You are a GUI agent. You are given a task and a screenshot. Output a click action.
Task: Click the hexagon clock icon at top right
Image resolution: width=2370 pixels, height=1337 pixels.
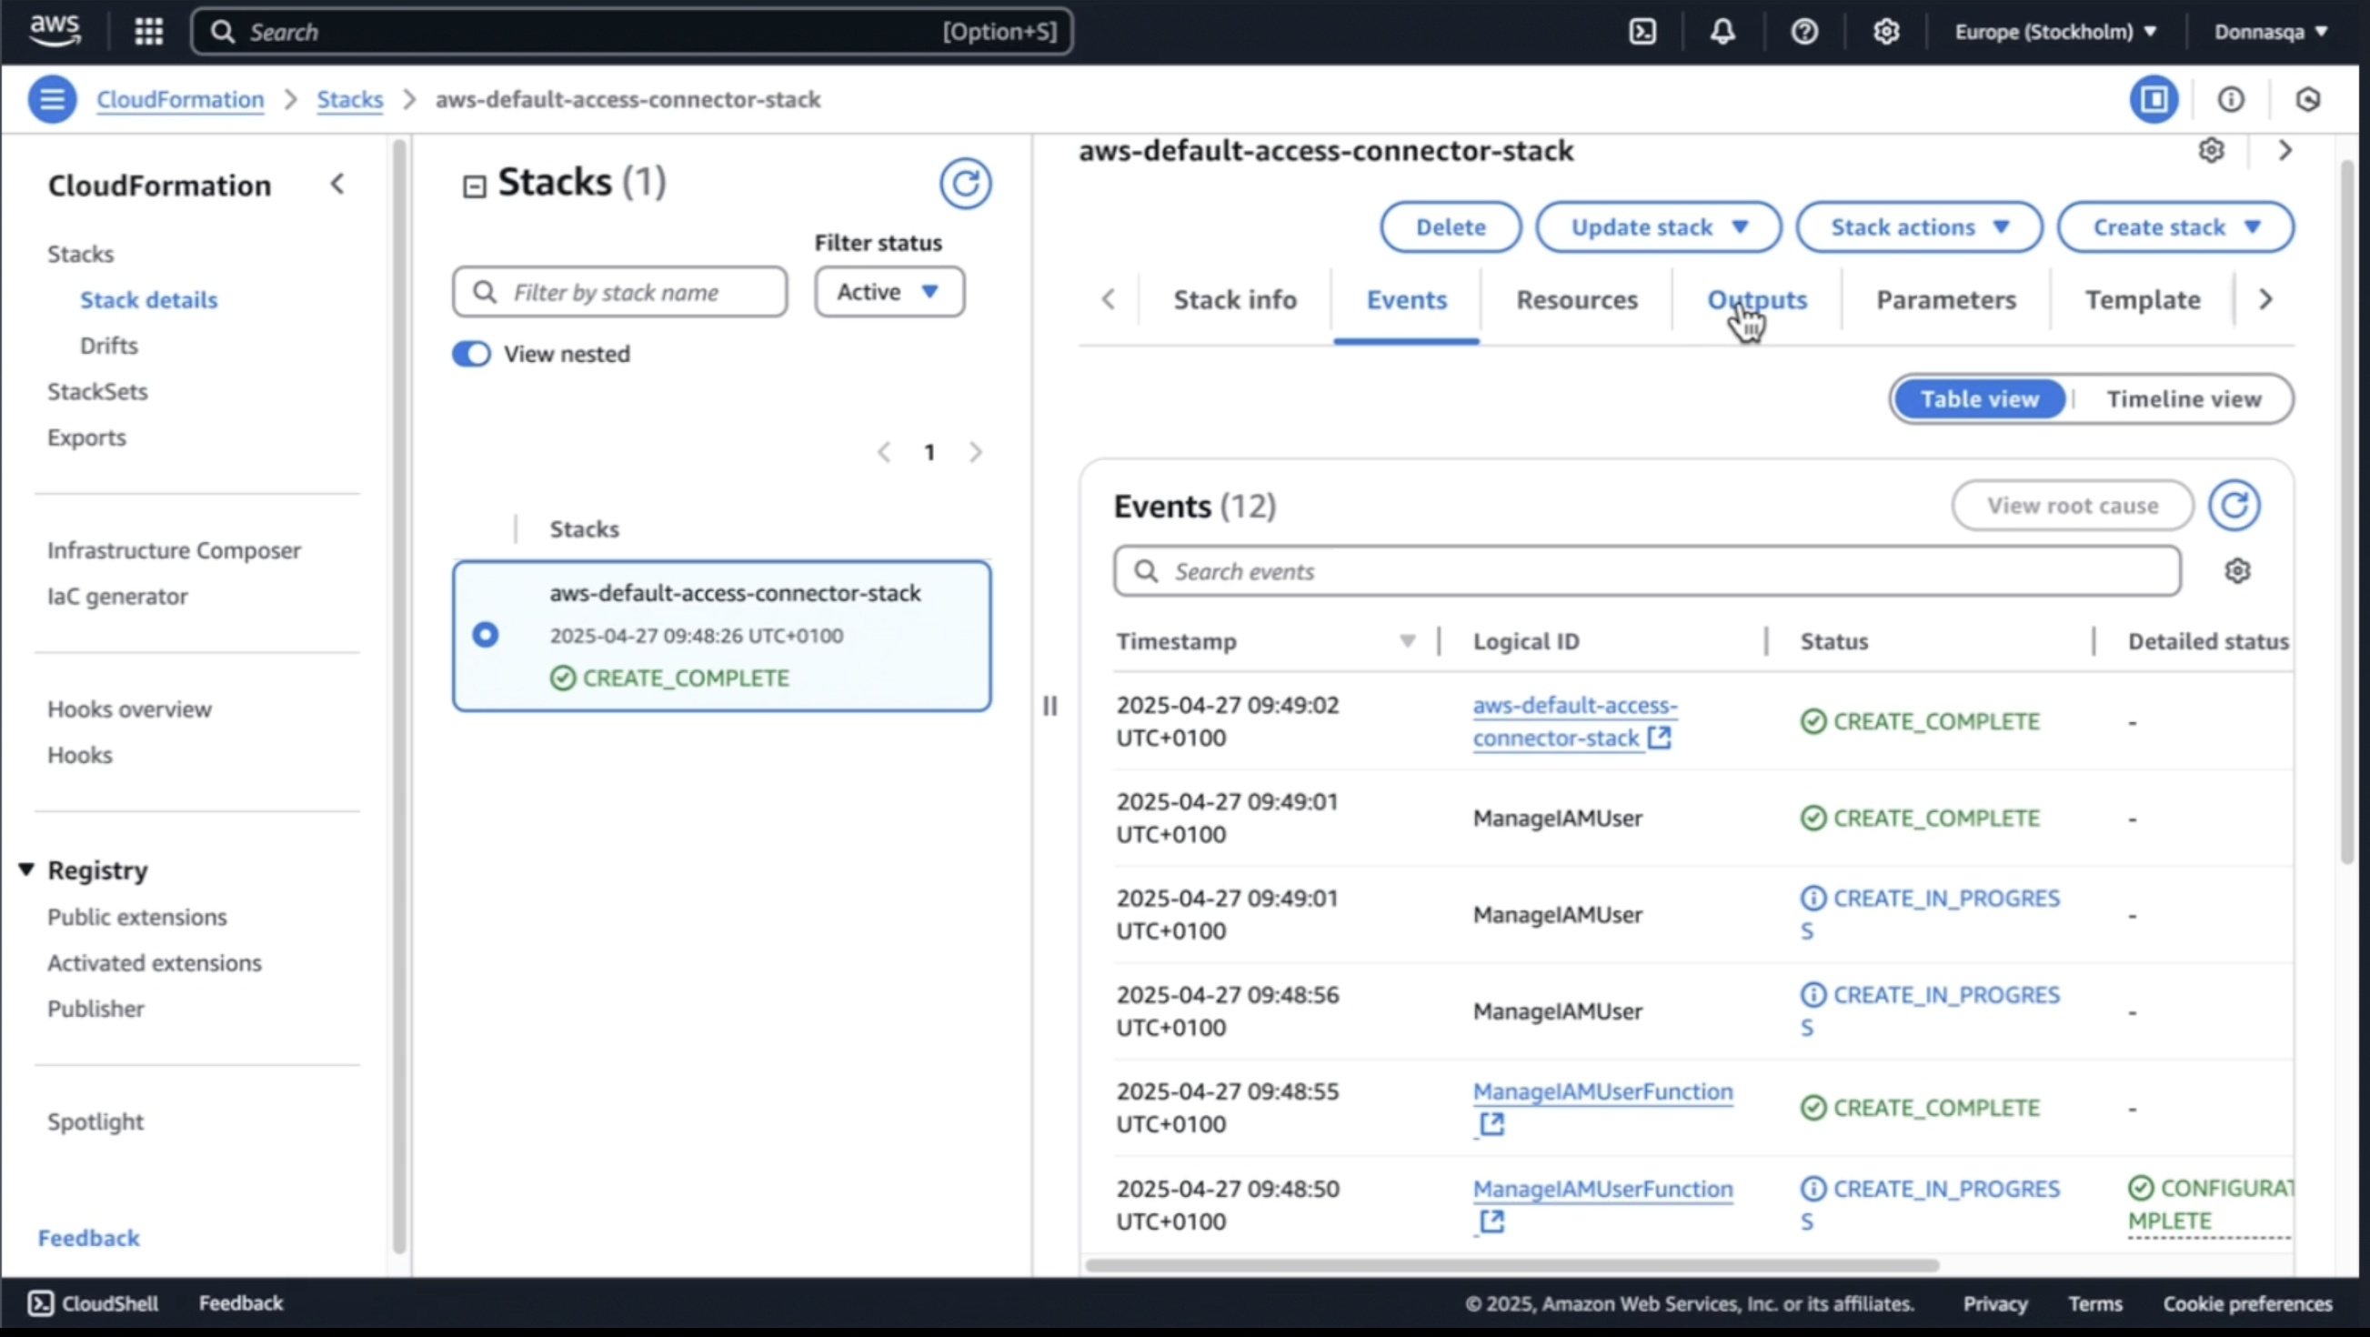point(2307,98)
